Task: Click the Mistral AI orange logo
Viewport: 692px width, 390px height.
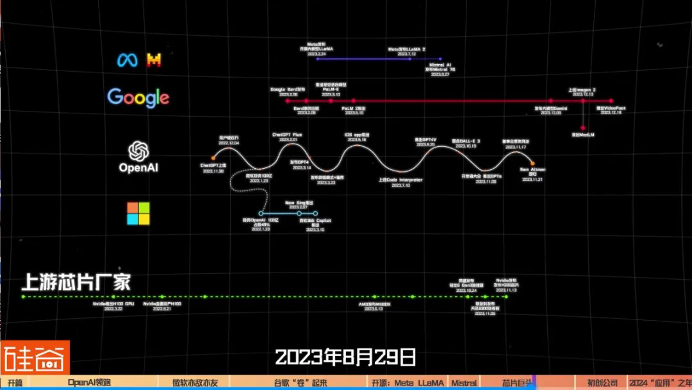Action: tap(154, 60)
